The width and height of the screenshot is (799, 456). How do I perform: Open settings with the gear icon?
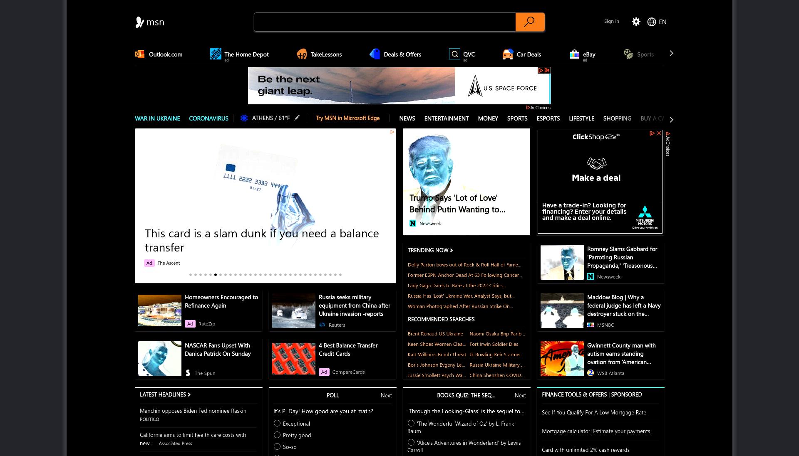tap(636, 22)
